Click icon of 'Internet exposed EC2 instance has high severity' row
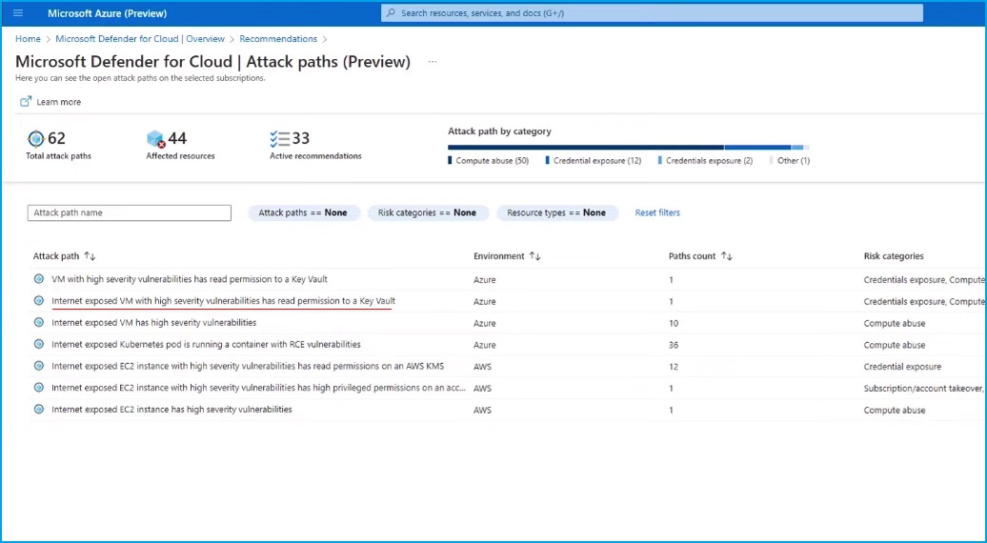The image size is (987, 543). coord(39,410)
